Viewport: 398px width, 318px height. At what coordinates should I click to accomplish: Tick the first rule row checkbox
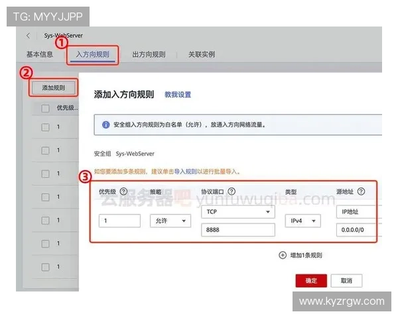click(x=45, y=127)
